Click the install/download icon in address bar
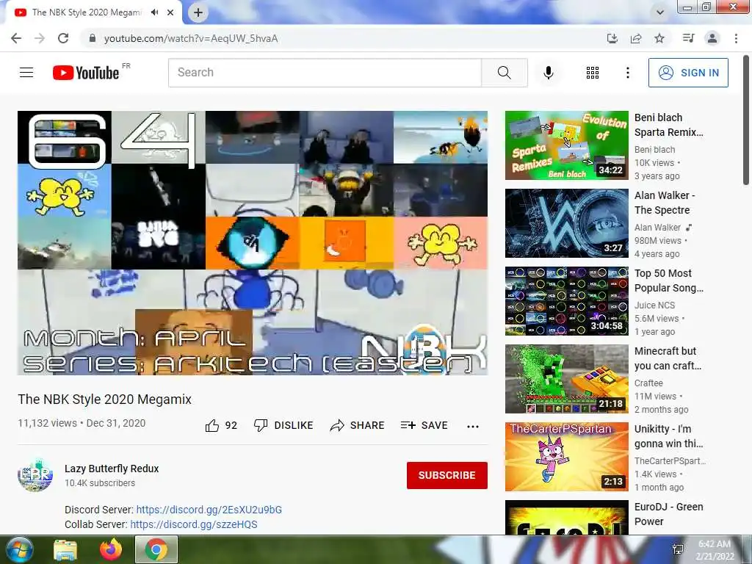Screen dimensions: 752x564 [612, 38]
